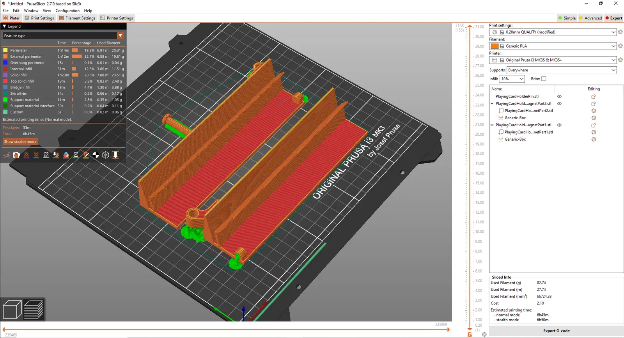Open the Supports dropdown
624x338 pixels.
562,70
